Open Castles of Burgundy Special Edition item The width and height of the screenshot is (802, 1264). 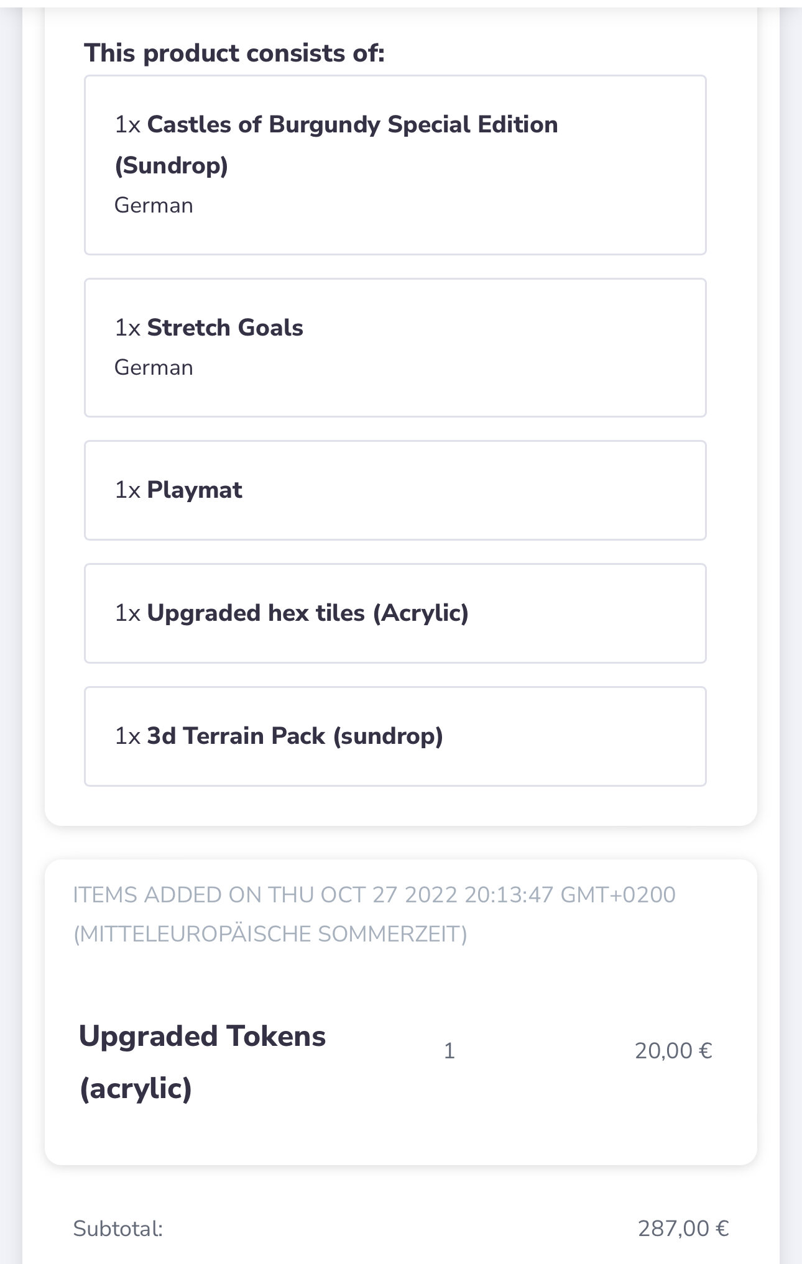[352, 125]
